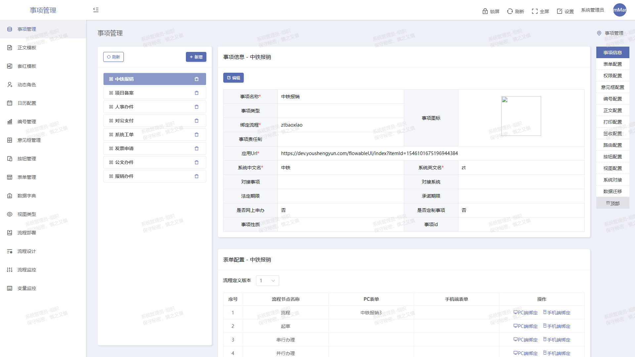
Task: Switch to 表单配置 anchor tab
Action: click(x=612, y=64)
